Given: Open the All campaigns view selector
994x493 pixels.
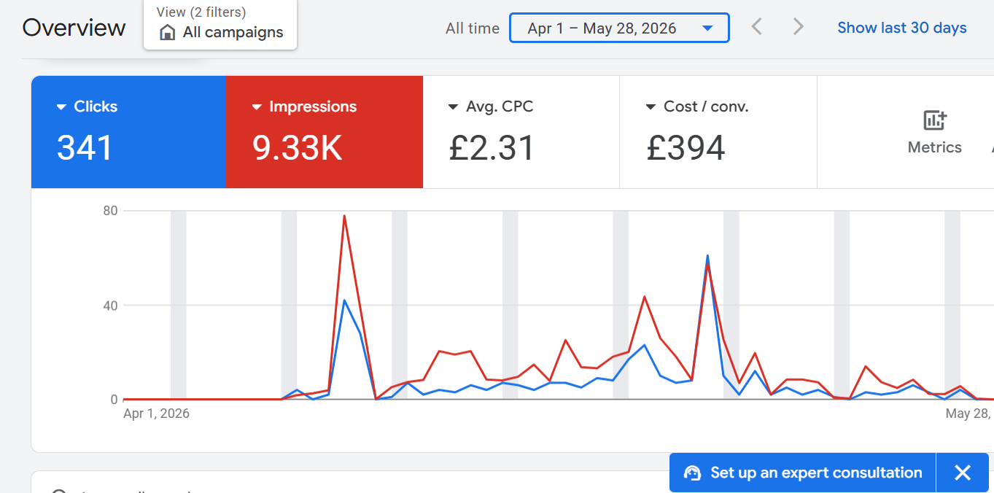Looking at the screenshot, I should (x=220, y=24).
